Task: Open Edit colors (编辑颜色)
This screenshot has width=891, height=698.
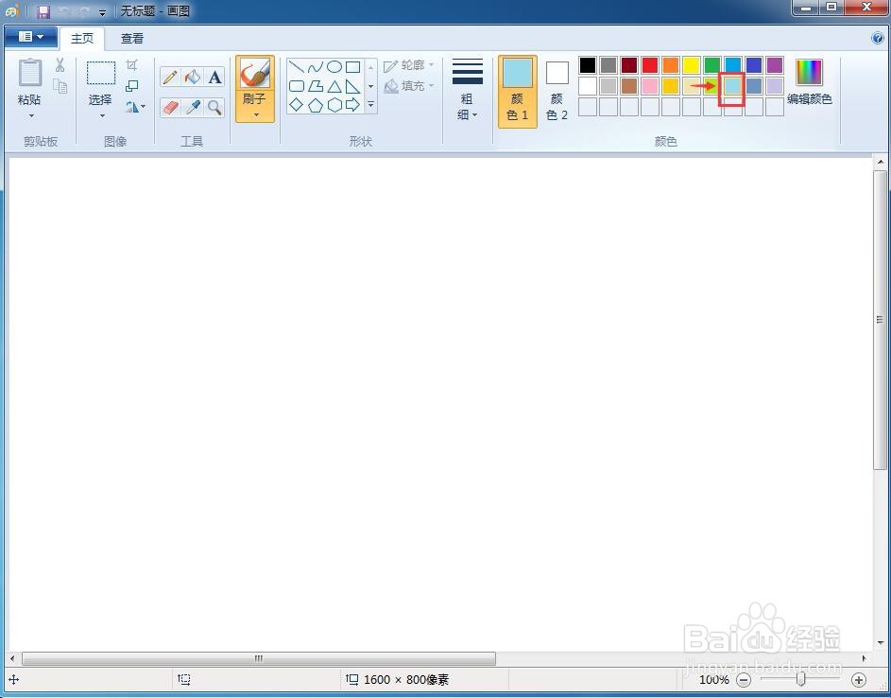Action: pos(809,82)
